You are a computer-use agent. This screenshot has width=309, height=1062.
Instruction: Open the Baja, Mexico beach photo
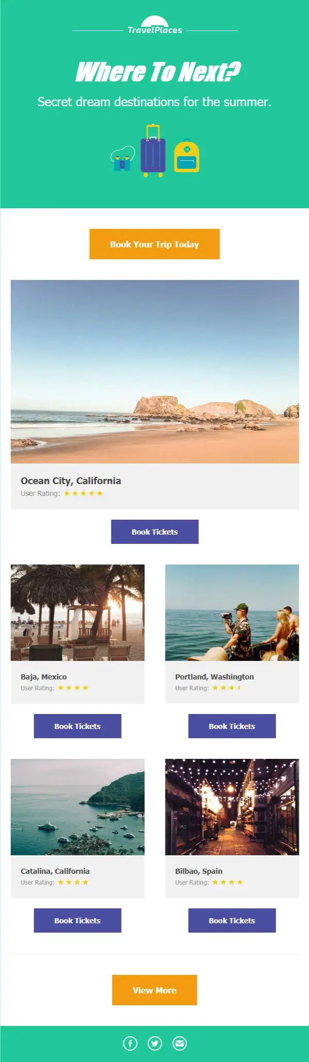point(77,612)
